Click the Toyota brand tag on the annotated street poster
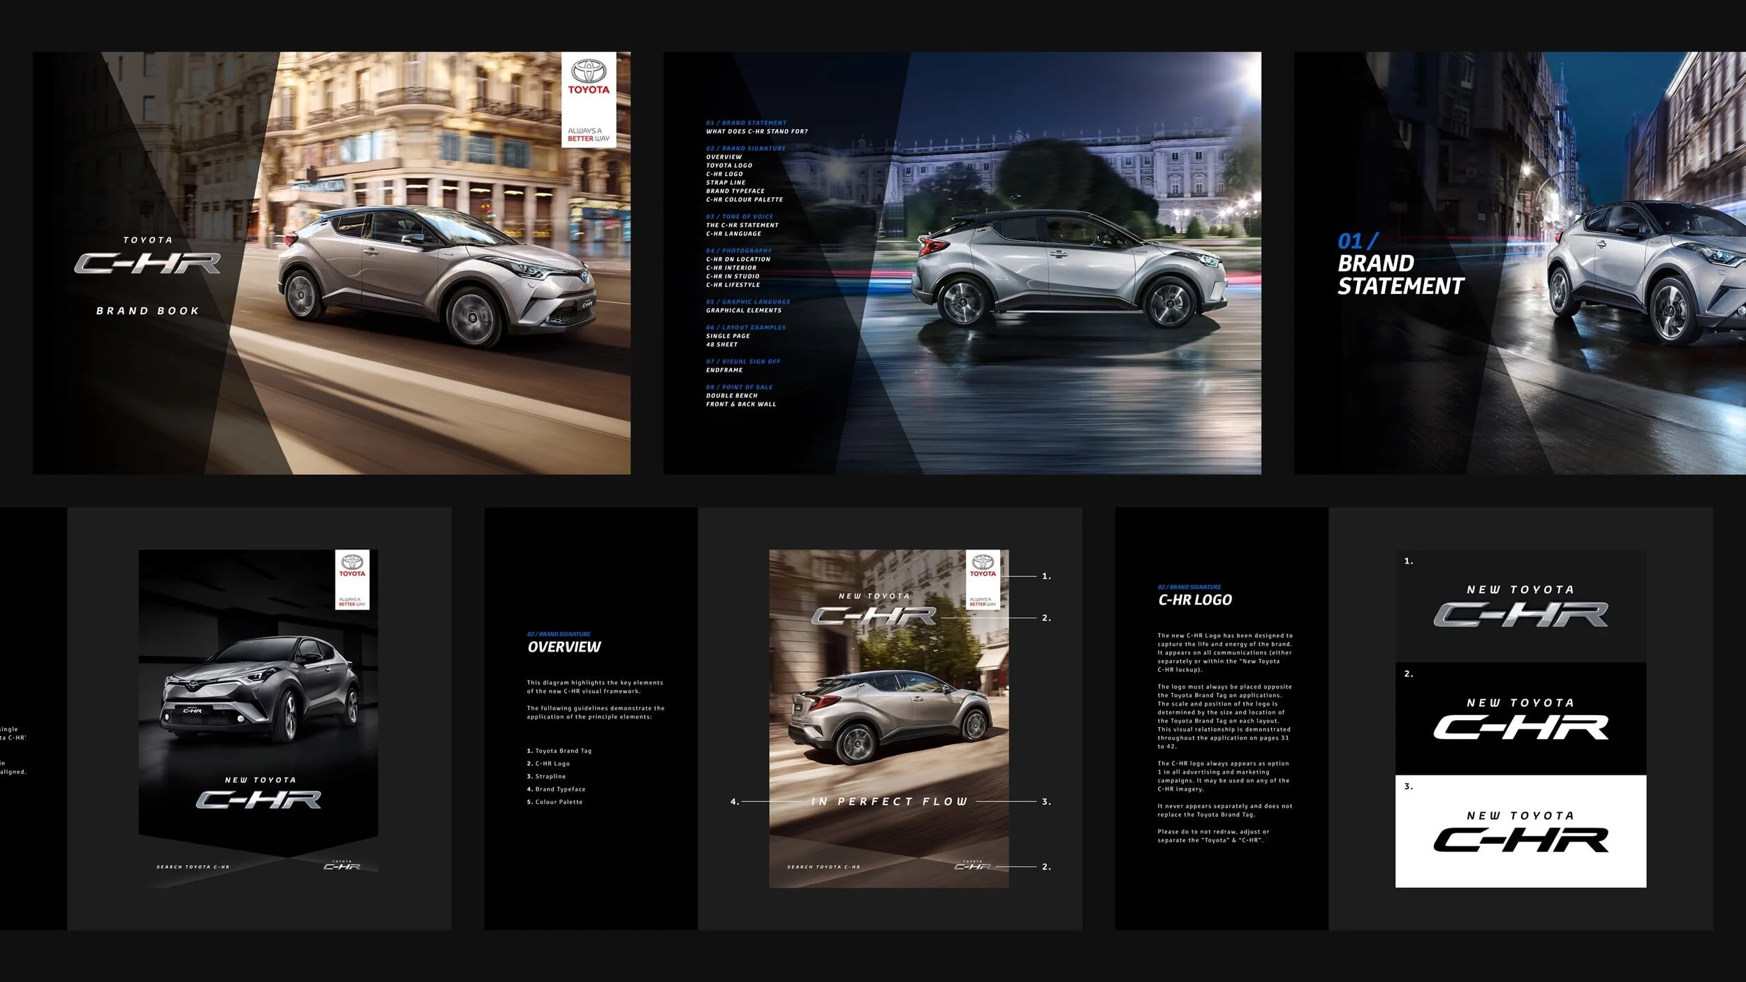The height and width of the screenshot is (982, 1746). point(983,580)
